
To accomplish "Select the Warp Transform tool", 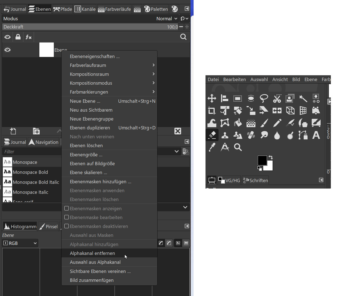I will [212, 123].
